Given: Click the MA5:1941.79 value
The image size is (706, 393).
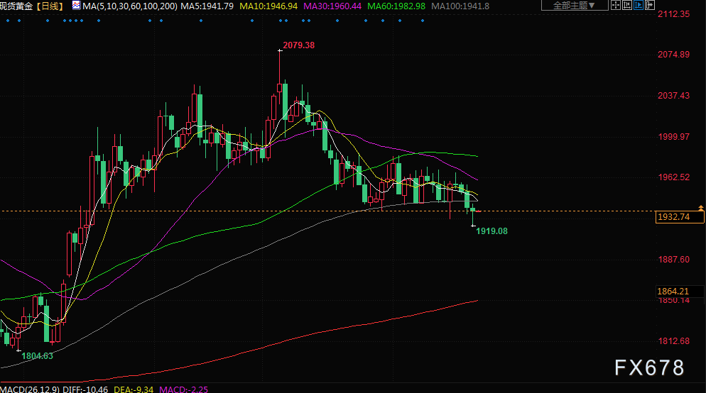Looking at the screenshot, I should pyautogui.click(x=207, y=6).
